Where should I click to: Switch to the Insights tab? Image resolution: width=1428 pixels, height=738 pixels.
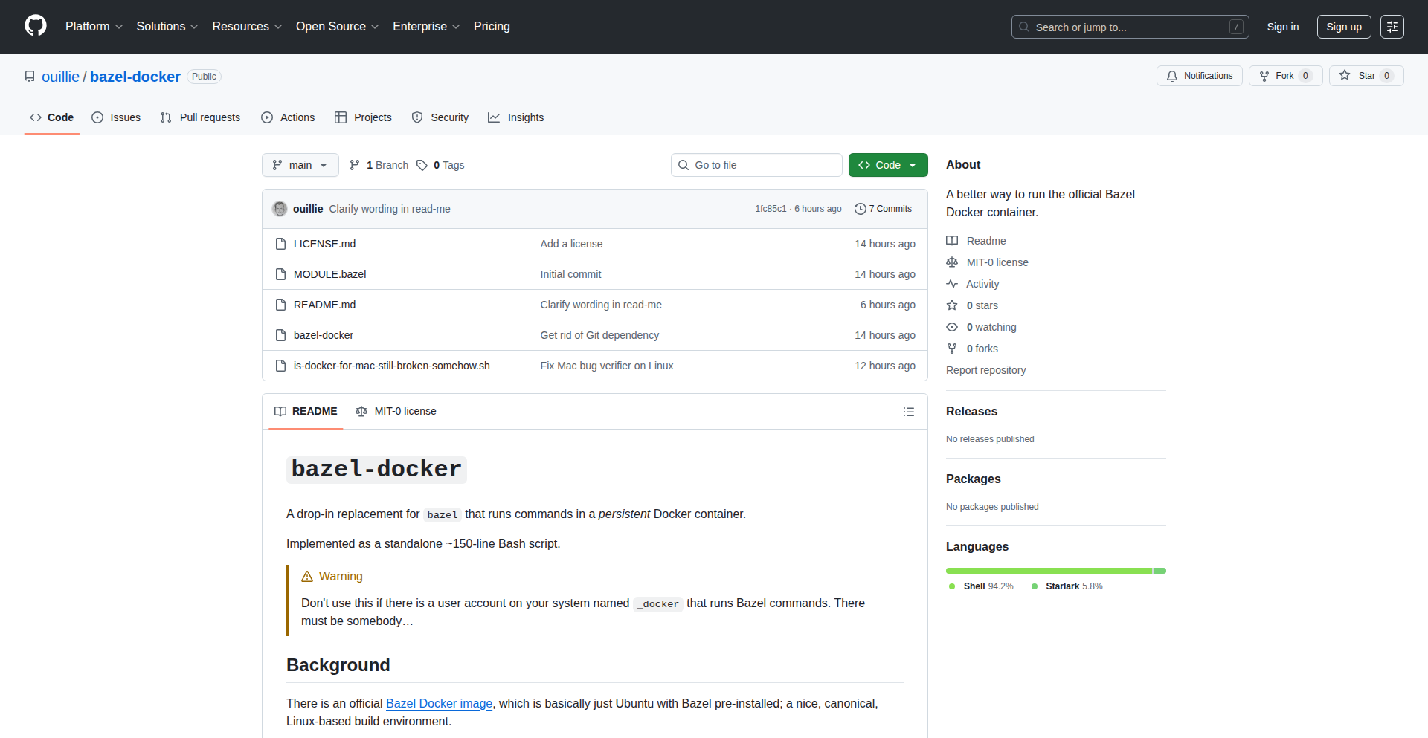(516, 117)
